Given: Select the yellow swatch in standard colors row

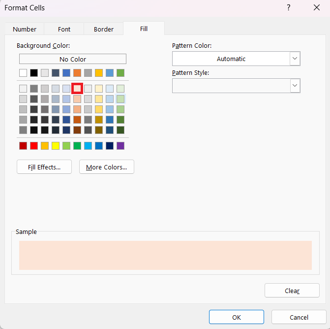Looking at the screenshot, I should (x=56, y=146).
